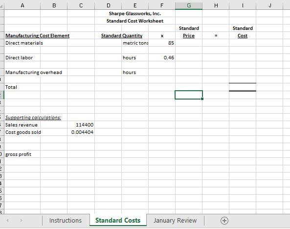
Task: Click 'hours' cell in Direct labor row
Action: coord(135,58)
